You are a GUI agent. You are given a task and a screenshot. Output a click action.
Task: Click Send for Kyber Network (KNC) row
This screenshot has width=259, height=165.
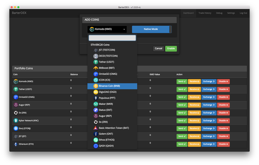click(x=182, y=121)
